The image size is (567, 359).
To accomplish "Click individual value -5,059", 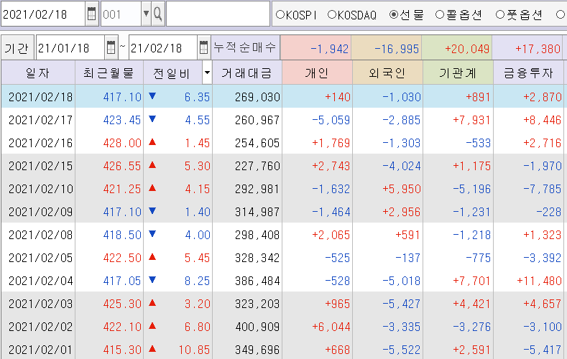I will (331, 120).
